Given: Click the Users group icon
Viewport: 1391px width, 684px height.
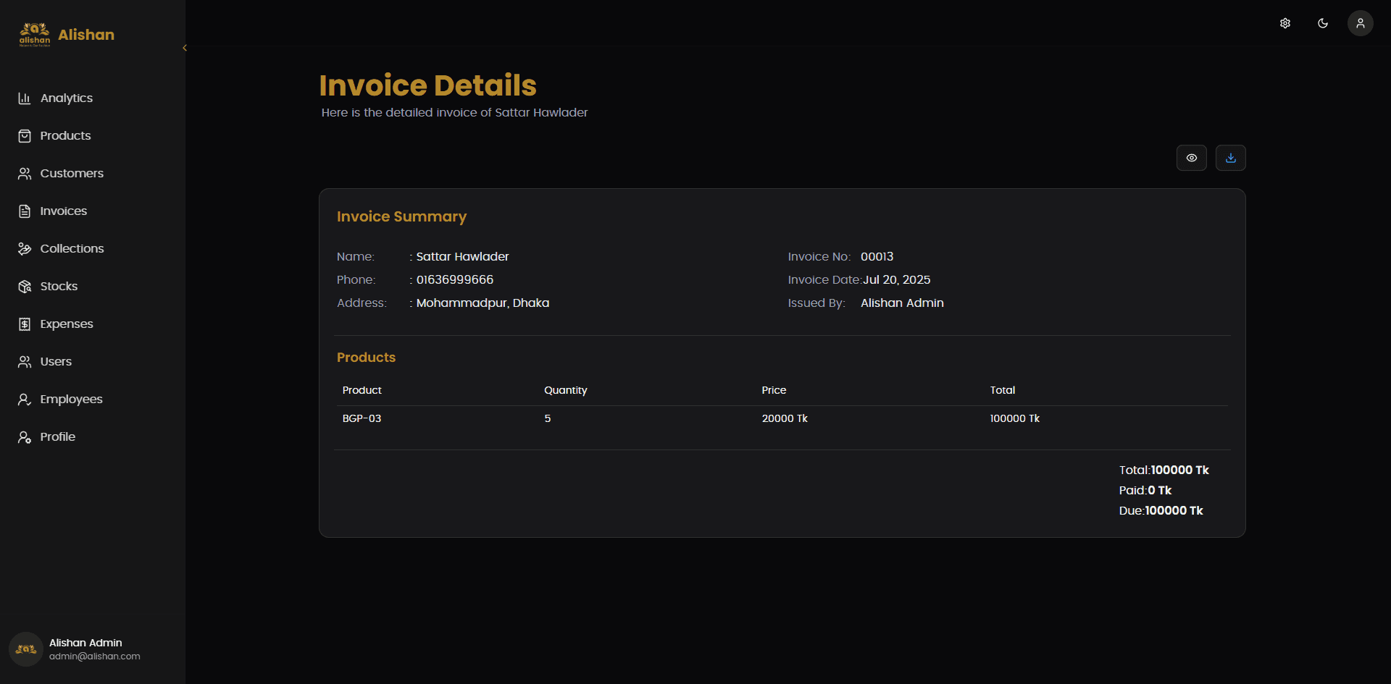Looking at the screenshot, I should [x=25, y=362].
